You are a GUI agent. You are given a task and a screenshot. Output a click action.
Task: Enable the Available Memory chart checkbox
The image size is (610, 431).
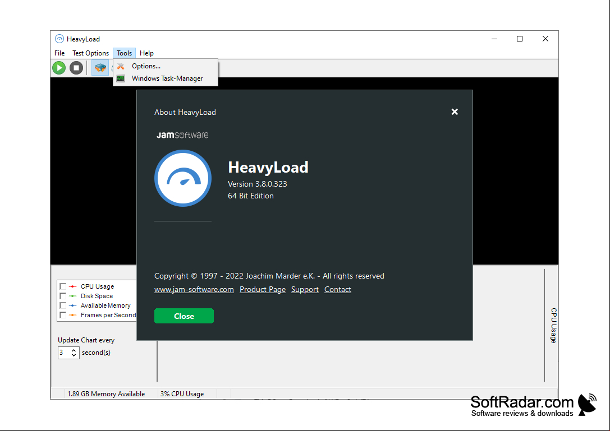(63, 305)
